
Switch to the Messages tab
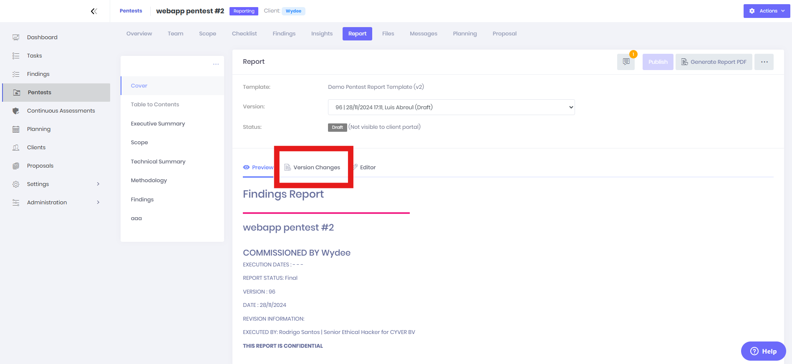coord(424,33)
